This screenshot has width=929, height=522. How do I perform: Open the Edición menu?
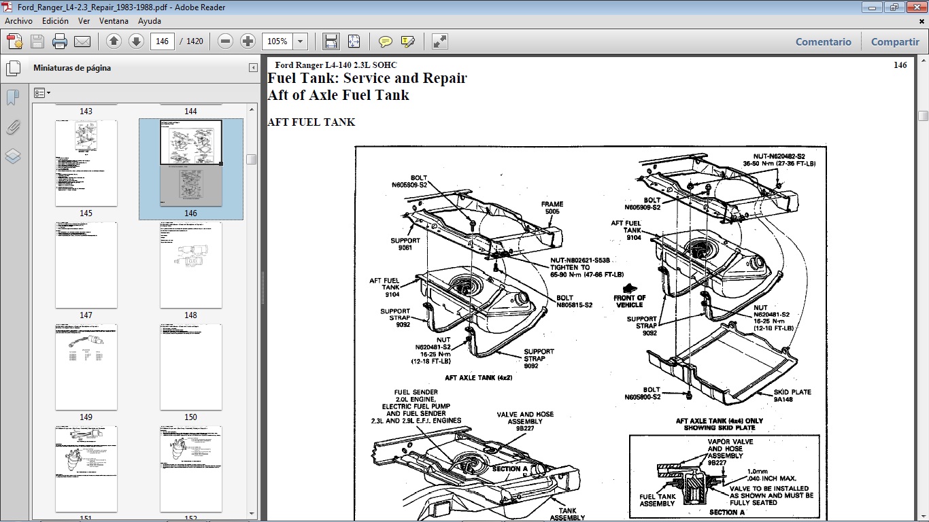(x=55, y=21)
